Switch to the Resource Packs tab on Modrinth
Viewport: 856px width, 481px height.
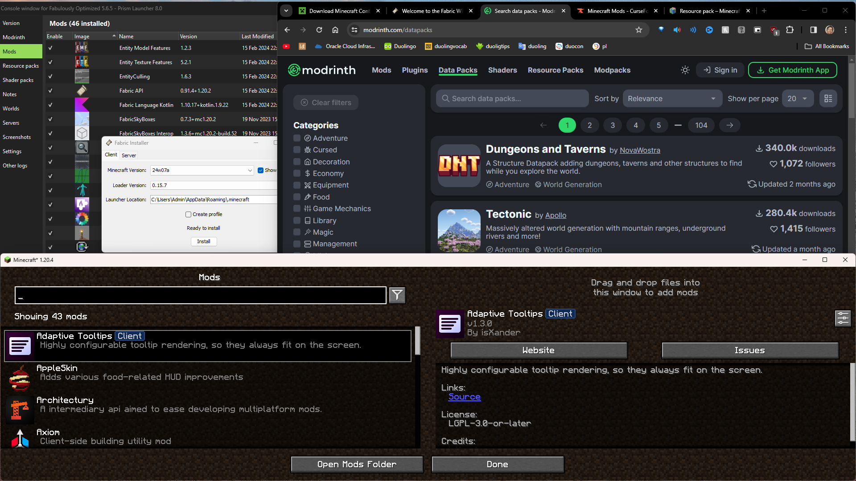click(556, 70)
